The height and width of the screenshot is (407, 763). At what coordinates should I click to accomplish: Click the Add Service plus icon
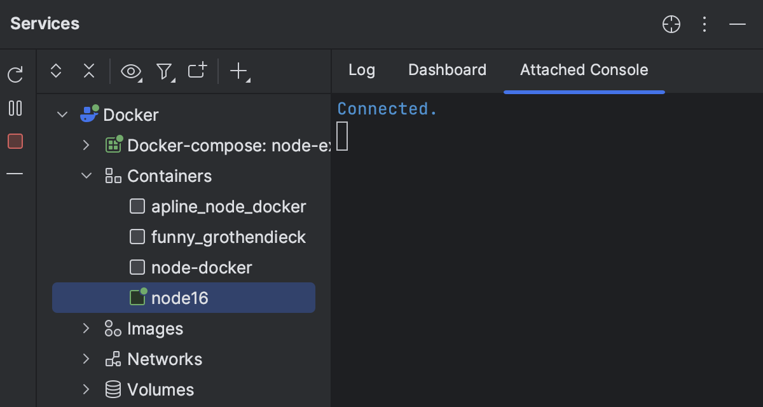click(x=238, y=72)
